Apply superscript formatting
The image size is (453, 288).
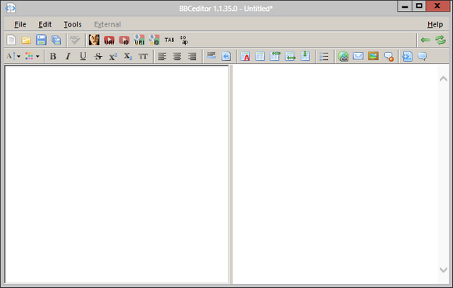(113, 56)
